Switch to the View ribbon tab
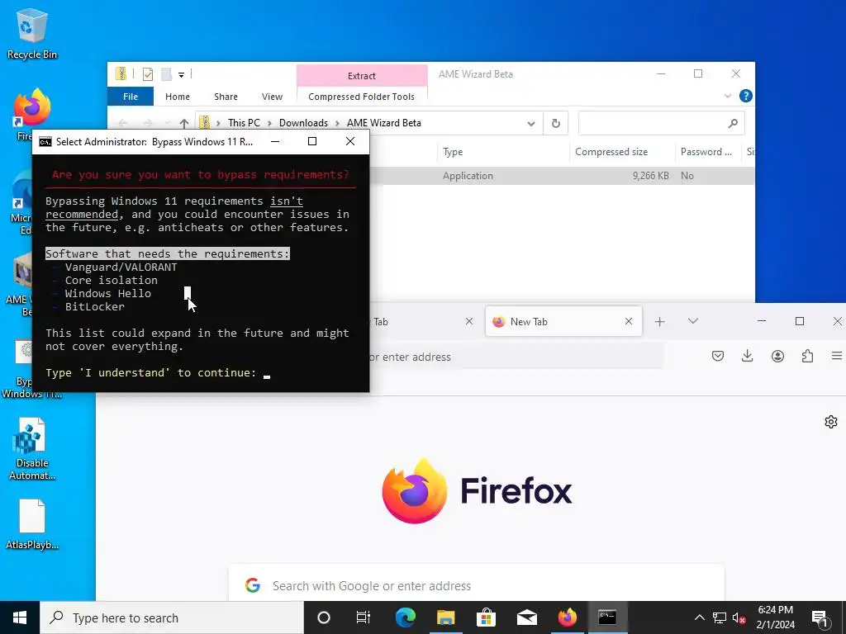This screenshot has width=846, height=634. 272,97
